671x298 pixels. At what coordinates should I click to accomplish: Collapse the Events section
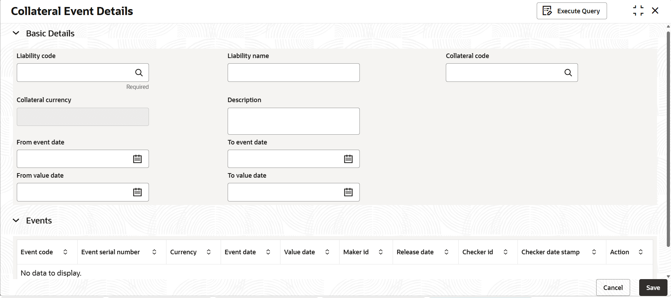tap(16, 221)
